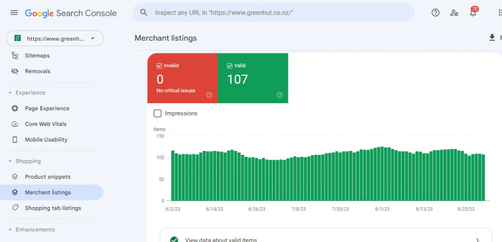Click the greenhut property favicon
The width and height of the screenshot is (502, 242).
tap(17, 38)
